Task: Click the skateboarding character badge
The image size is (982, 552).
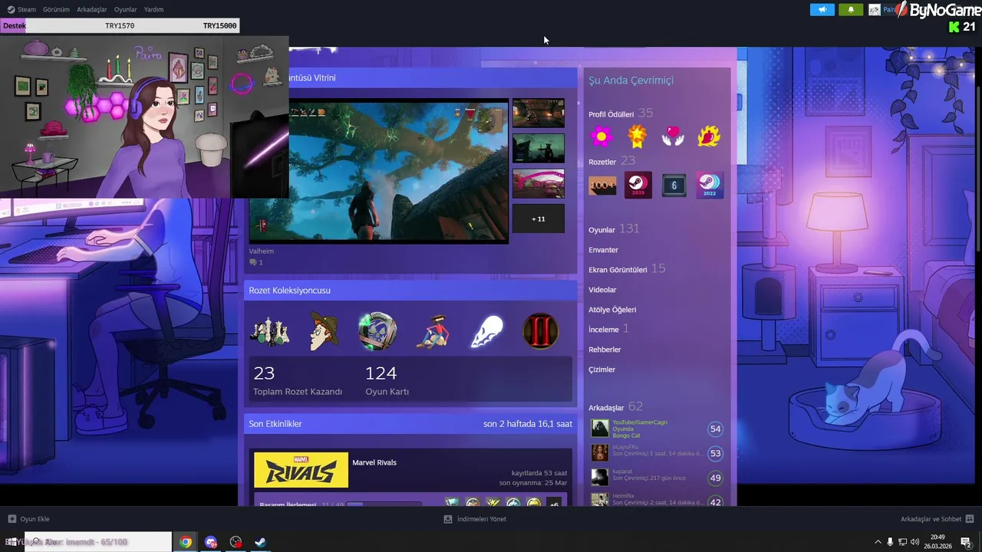Action: tap(431, 331)
